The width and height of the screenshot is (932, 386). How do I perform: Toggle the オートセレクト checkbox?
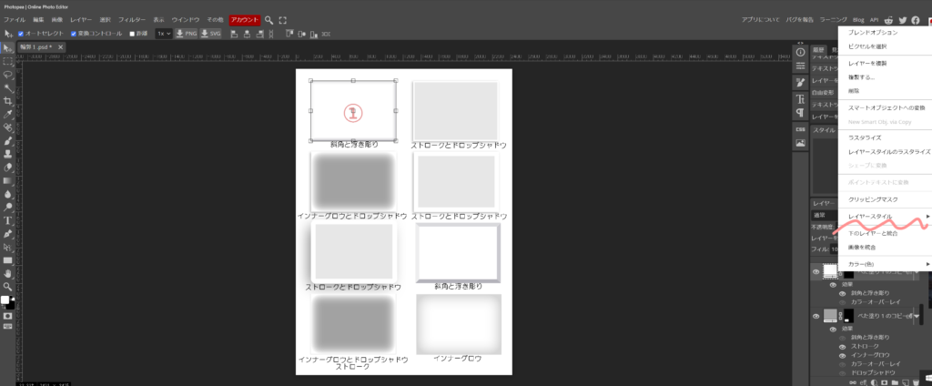(x=21, y=34)
